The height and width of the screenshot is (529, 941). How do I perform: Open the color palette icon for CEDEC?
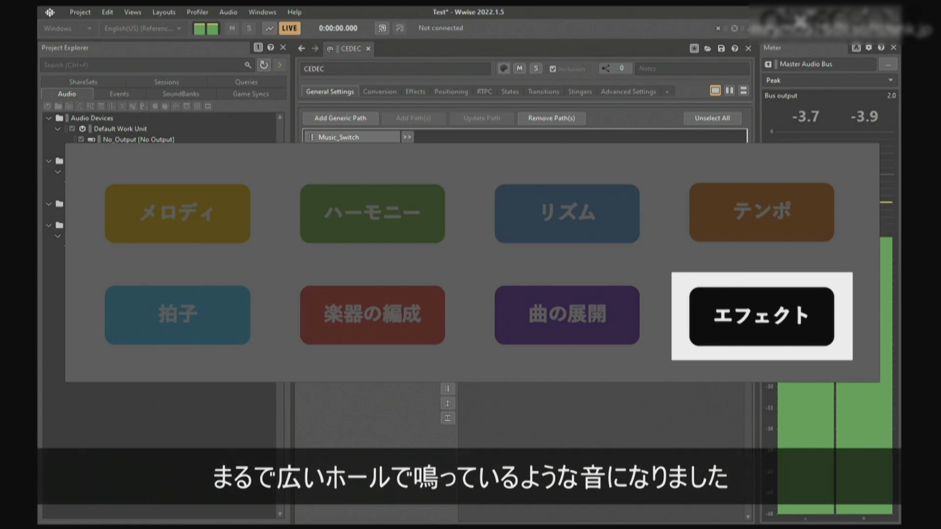click(503, 68)
